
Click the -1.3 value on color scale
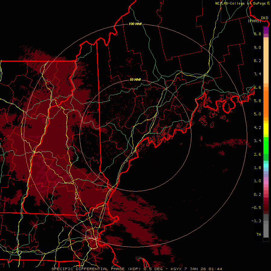[x=256, y=221]
